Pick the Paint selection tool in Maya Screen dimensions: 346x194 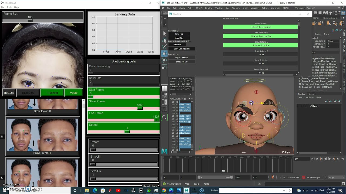(164, 47)
